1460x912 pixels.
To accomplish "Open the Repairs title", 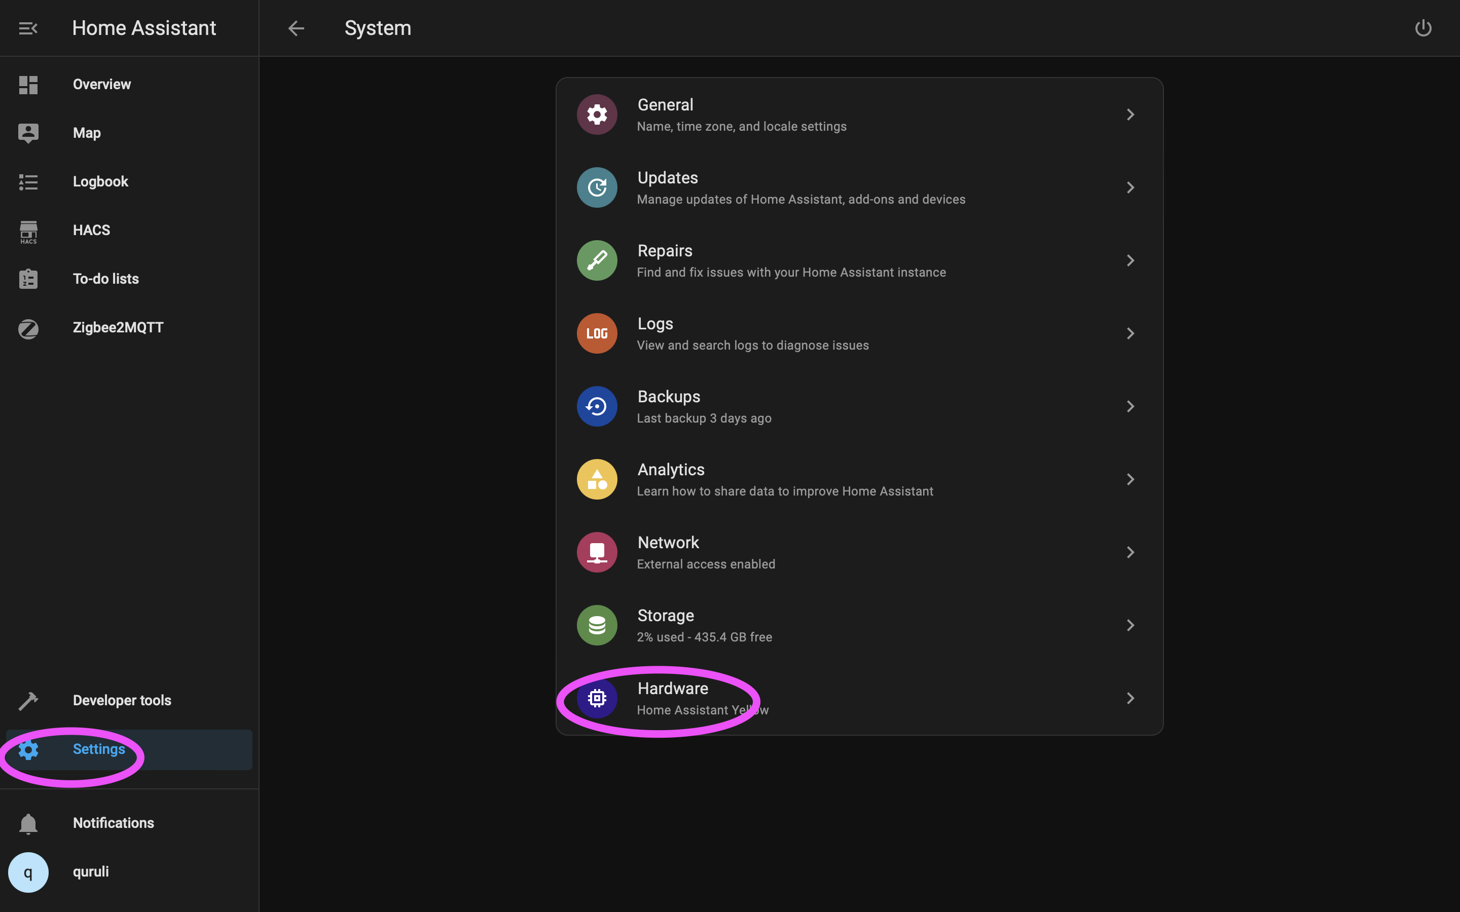I will pyautogui.click(x=665, y=251).
